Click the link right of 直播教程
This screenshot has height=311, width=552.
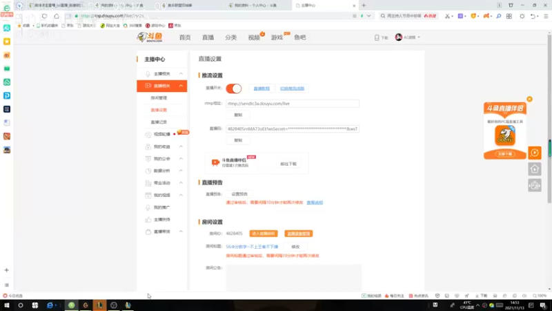tap(292, 88)
